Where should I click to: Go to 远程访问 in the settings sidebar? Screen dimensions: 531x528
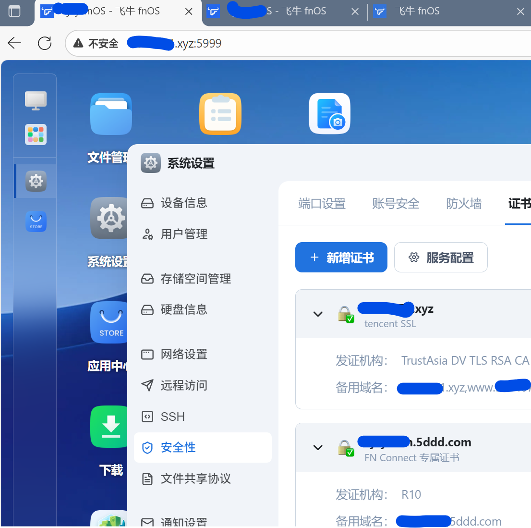point(203,386)
